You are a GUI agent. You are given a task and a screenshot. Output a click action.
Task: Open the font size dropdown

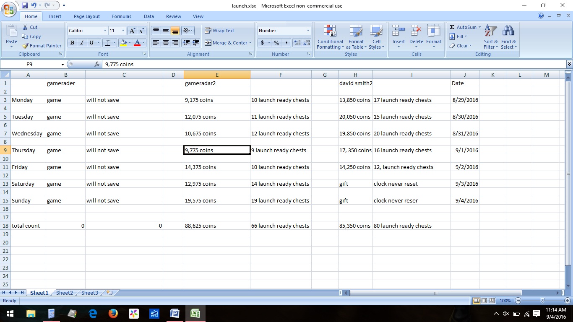123,31
